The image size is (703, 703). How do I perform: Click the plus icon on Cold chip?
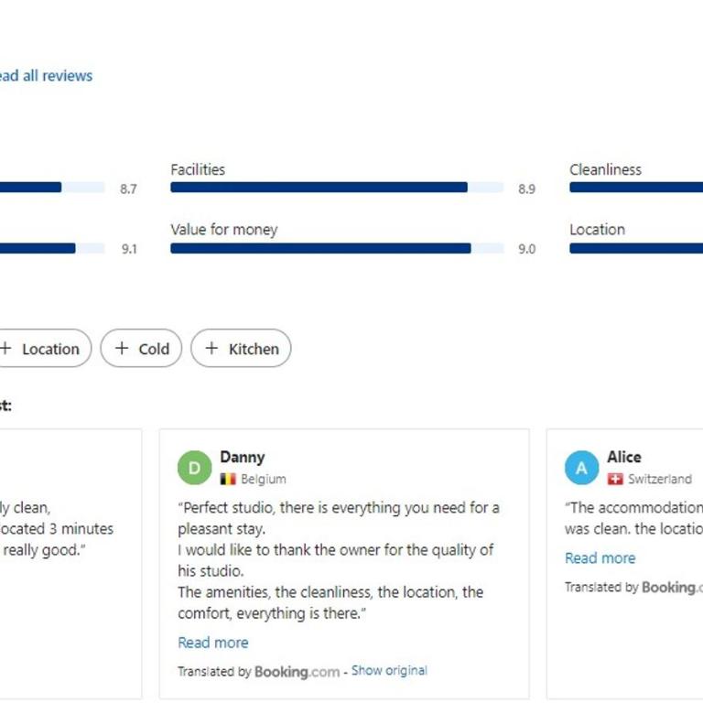pyautogui.click(x=122, y=349)
